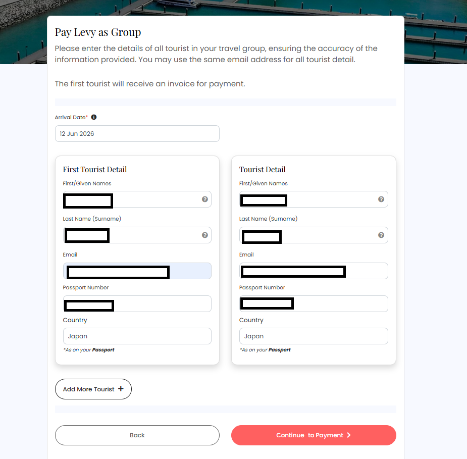Screen dimensions: 467x459
Task: Select first tourist's Last Name field
Action: coord(137,235)
